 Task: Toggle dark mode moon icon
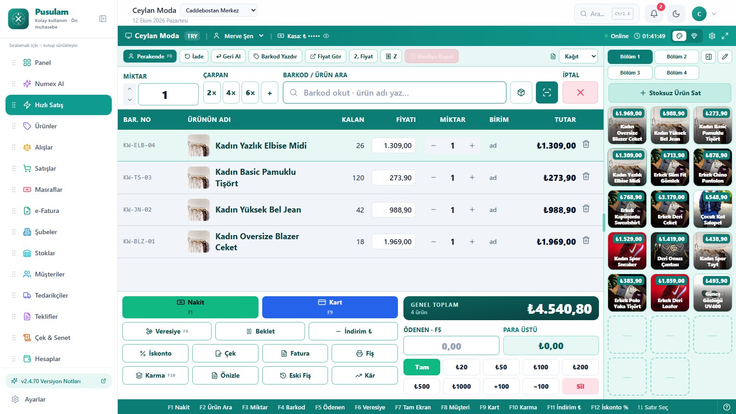point(676,14)
